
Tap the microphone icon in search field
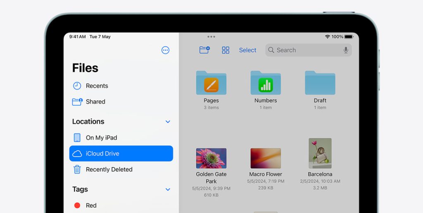point(346,50)
